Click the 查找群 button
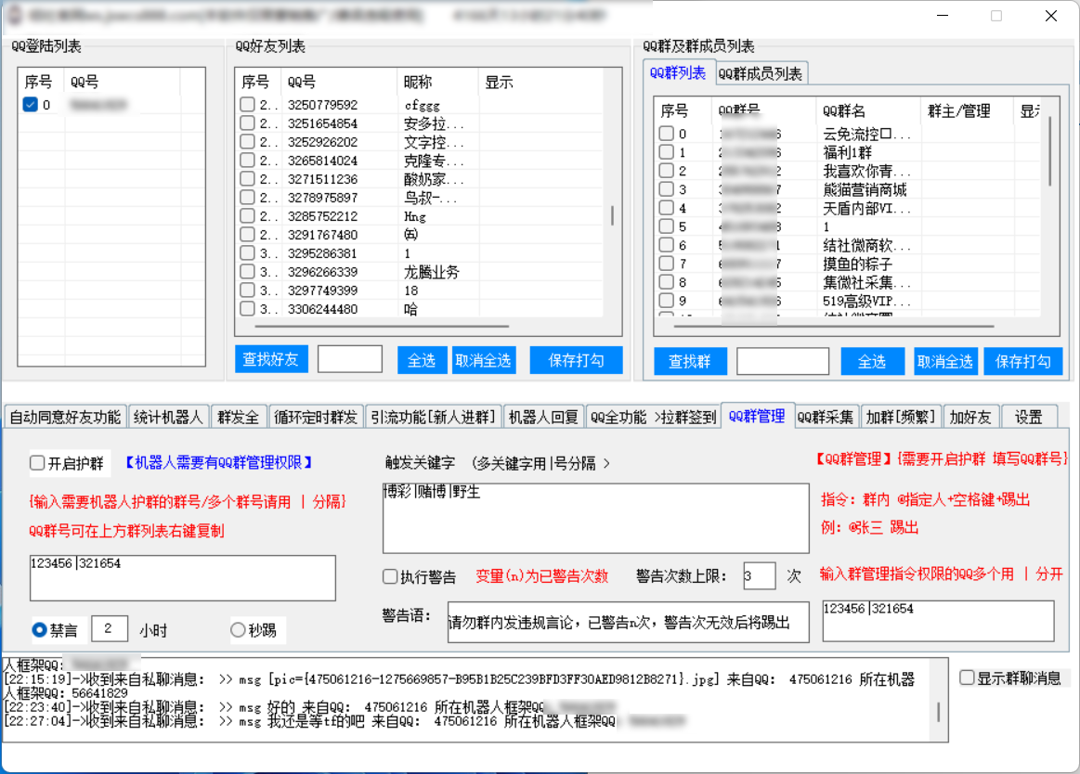Image resolution: width=1080 pixels, height=774 pixels. click(x=689, y=362)
